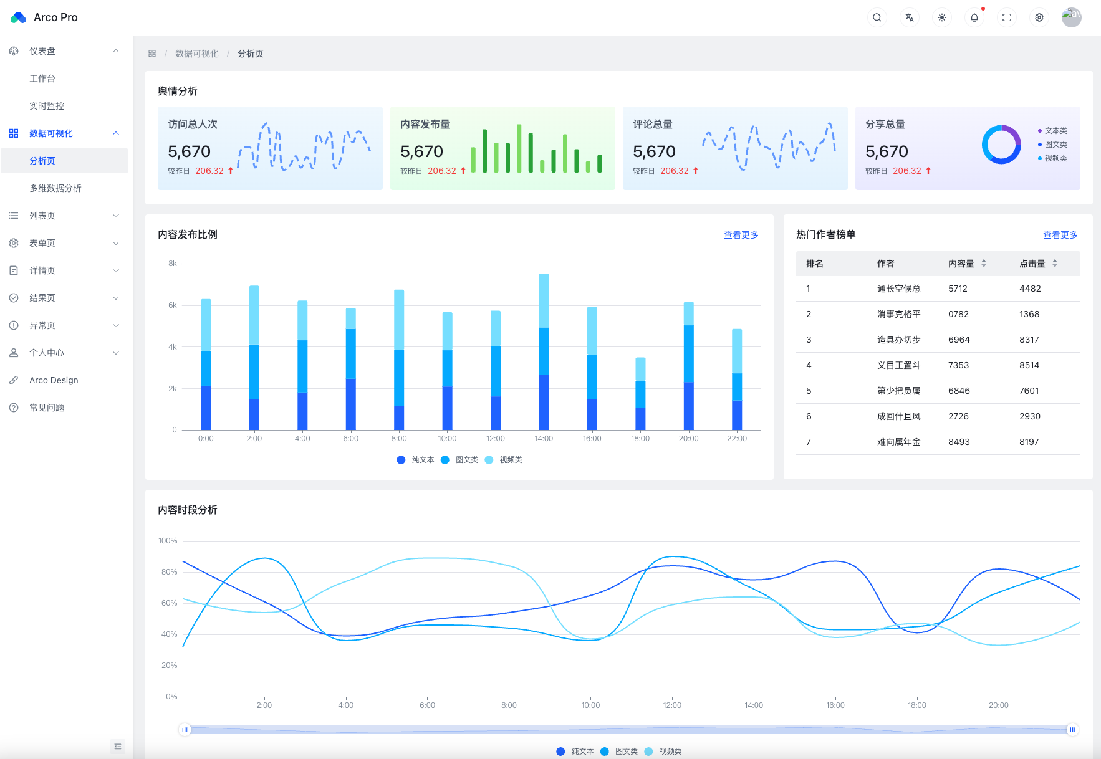Click the left zoom slider handle
The width and height of the screenshot is (1101, 759).
[x=185, y=730]
